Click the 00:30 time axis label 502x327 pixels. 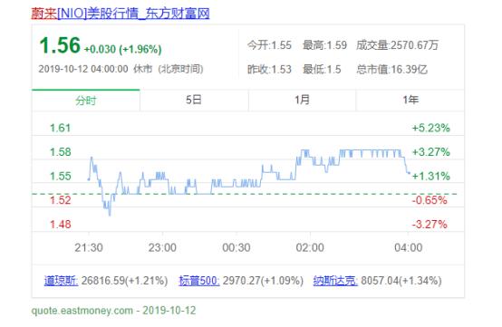pyautogui.click(x=237, y=247)
